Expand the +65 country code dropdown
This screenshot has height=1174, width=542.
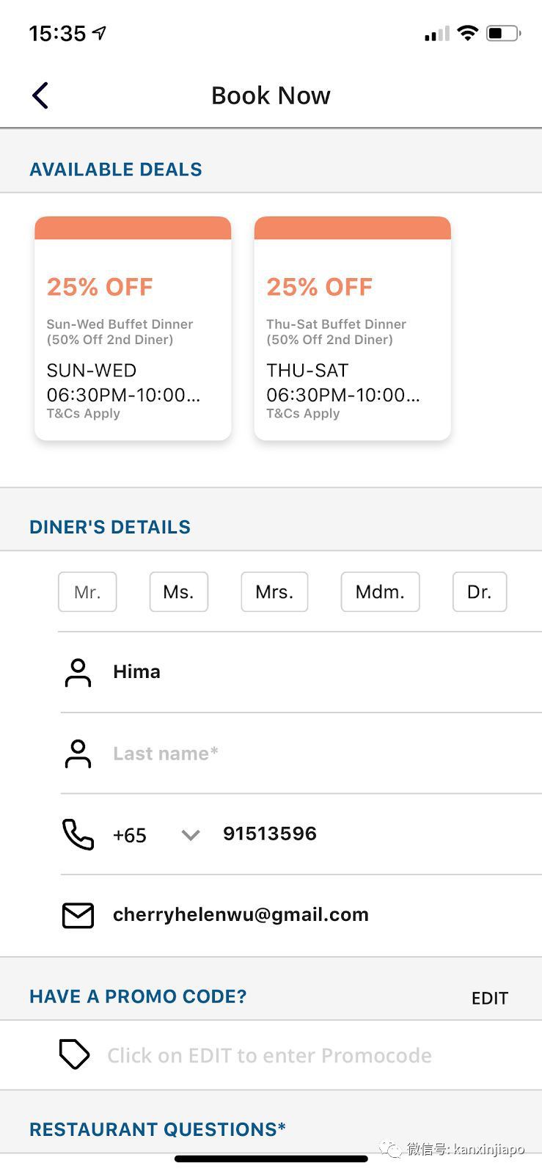pyautogui.click(x=190, y=835)
